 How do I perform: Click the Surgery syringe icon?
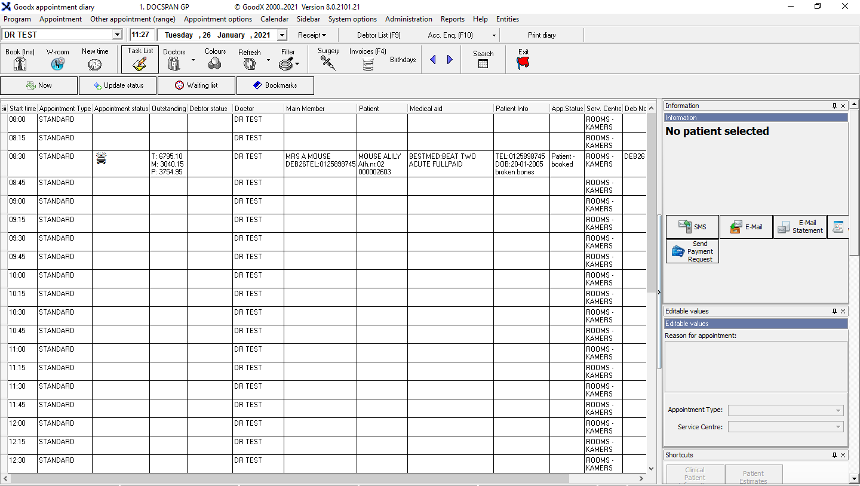[328, 63]
